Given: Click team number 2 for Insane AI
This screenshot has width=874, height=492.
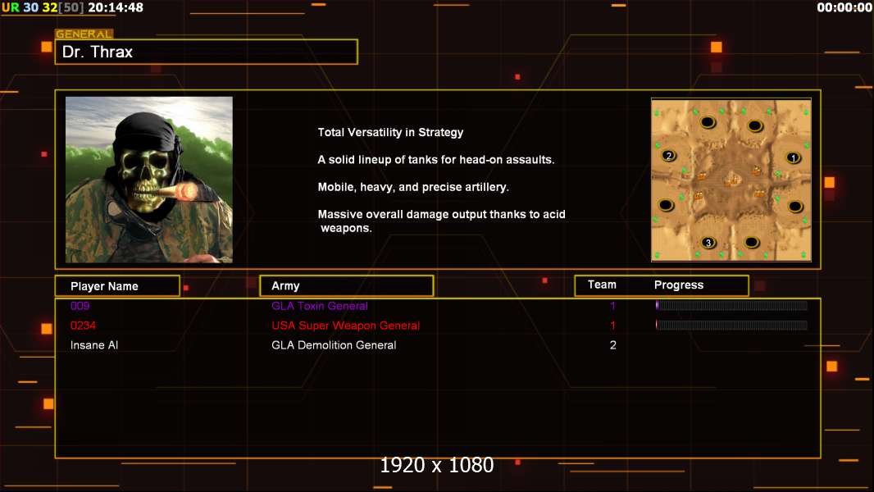Looking at the screenshot, I should (613, 345).
